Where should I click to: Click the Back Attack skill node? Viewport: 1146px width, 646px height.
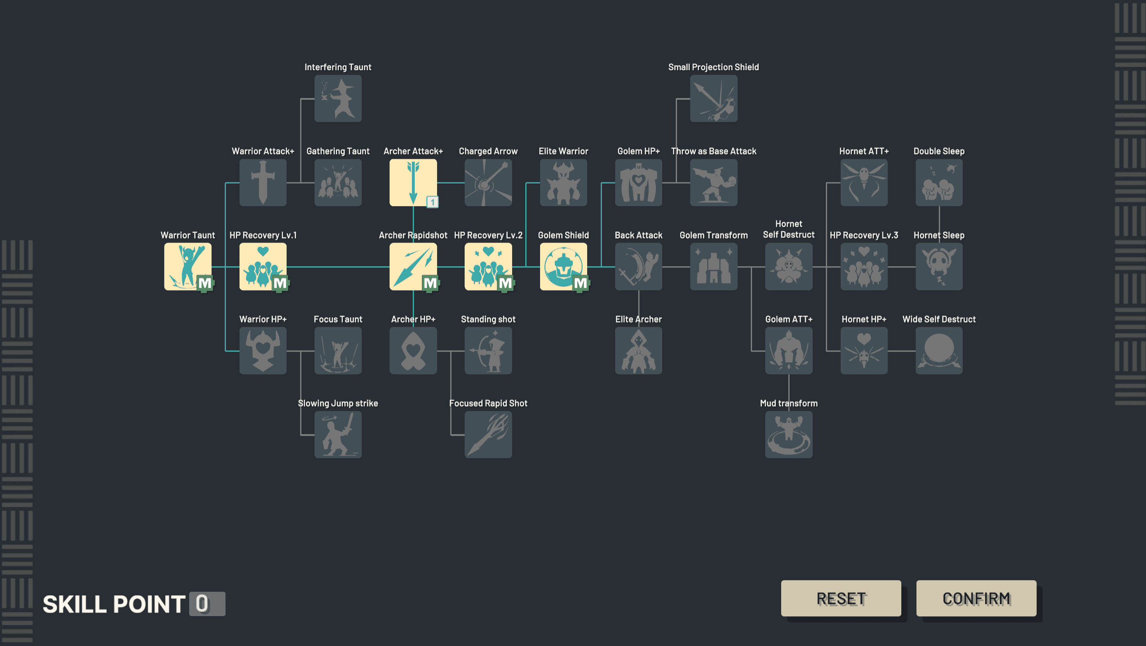638,267
